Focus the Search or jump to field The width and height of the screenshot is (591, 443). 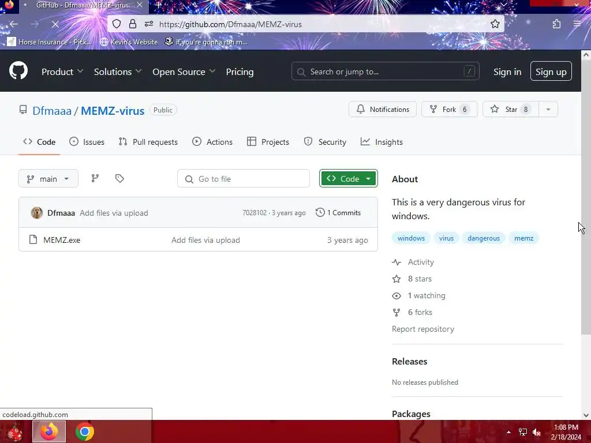pyautogui.click(x=385, y=71)
